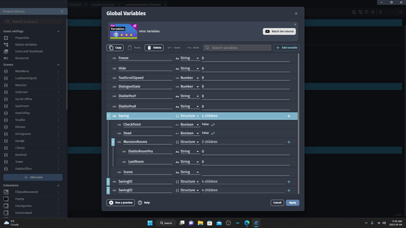Viewport: 406px width, 228px height.
Task: Click the drag handle of Freeze variable
Action: [x=114, y=58]
